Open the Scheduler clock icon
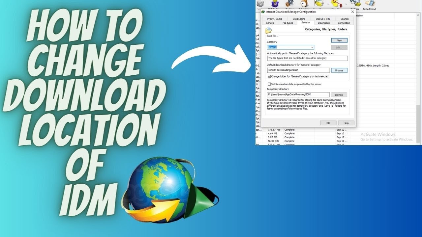 point(304,4)
